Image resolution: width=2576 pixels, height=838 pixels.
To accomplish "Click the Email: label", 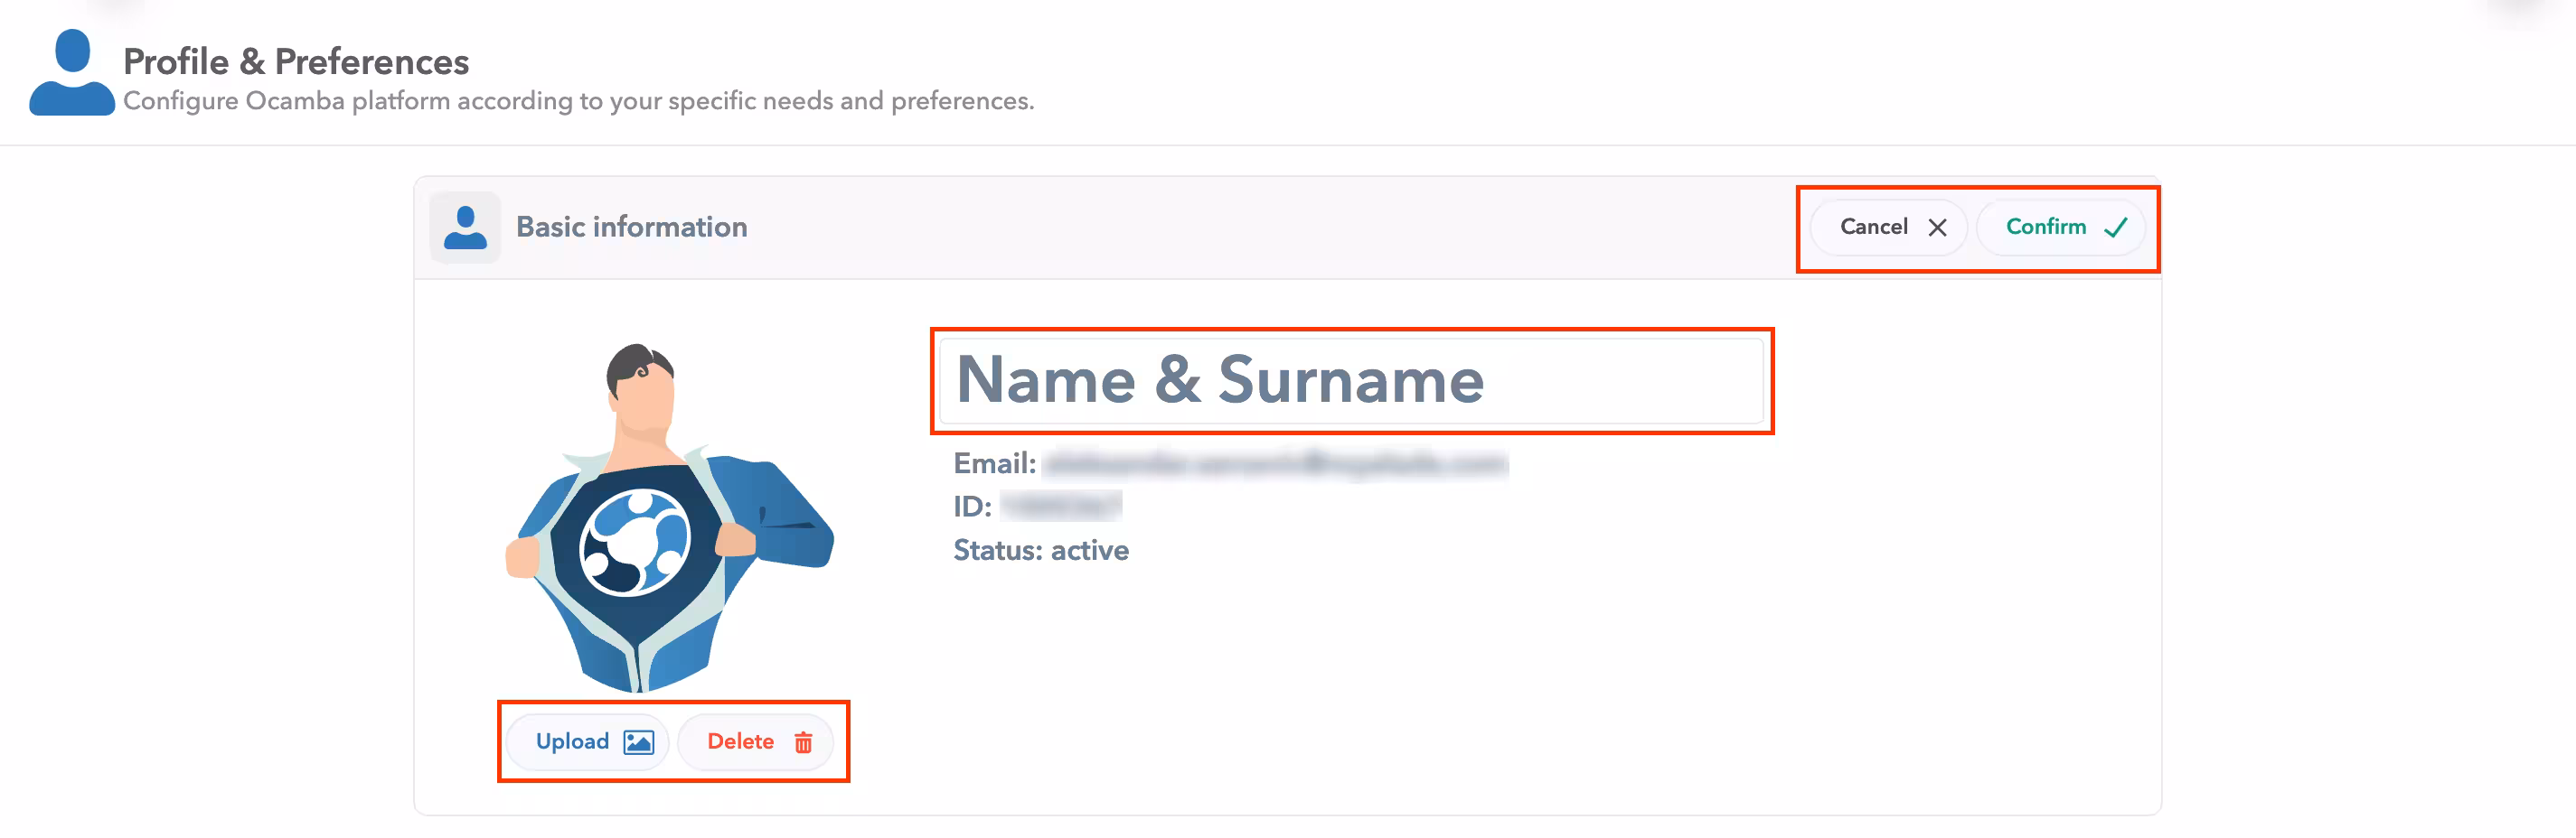I will [994, 463].
